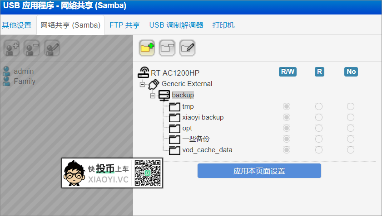Click the router icon beside RT-AC1200HP-
382x216 pixels.
click(144, 72)
